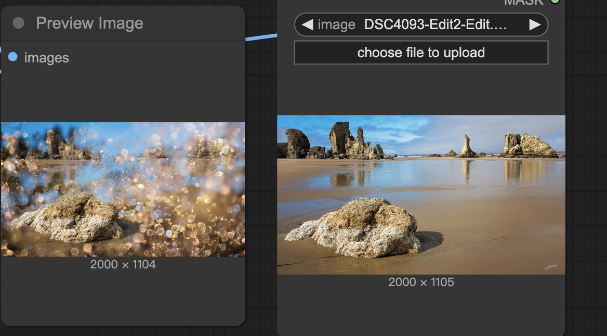
Task: Open the DSC4093-Edit2-Edit image file dropdown
Action: tap(436, 24)
